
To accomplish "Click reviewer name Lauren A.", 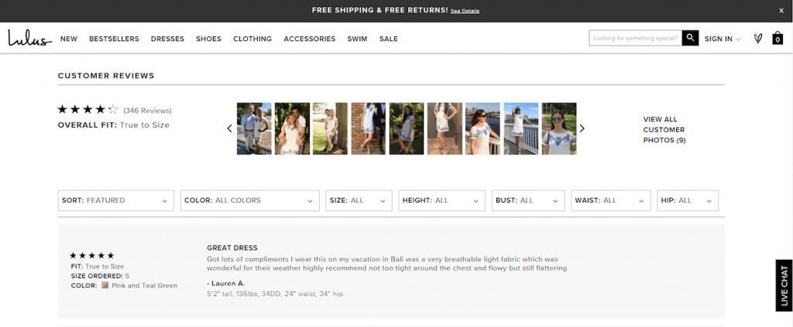I will click(226, 283).
